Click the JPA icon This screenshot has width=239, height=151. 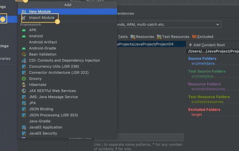click(x=24, y=103)
